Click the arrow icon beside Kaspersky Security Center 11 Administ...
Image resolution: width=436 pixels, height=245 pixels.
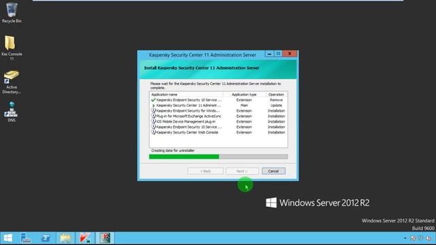153,105
